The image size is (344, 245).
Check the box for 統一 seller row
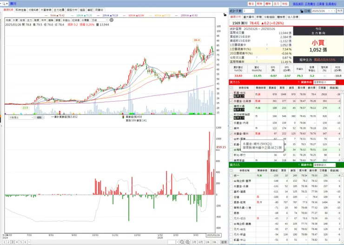(231, 175)
